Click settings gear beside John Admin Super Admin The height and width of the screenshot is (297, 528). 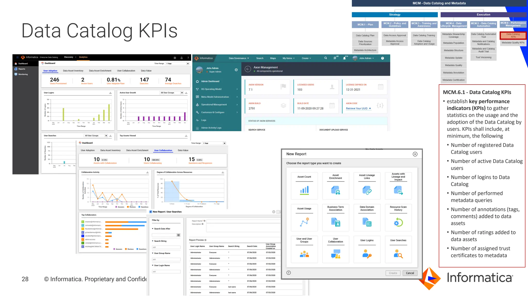click(x=236, y=70)
